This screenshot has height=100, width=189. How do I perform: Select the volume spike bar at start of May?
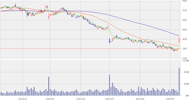pyautogui.click(x=109, y=85)
